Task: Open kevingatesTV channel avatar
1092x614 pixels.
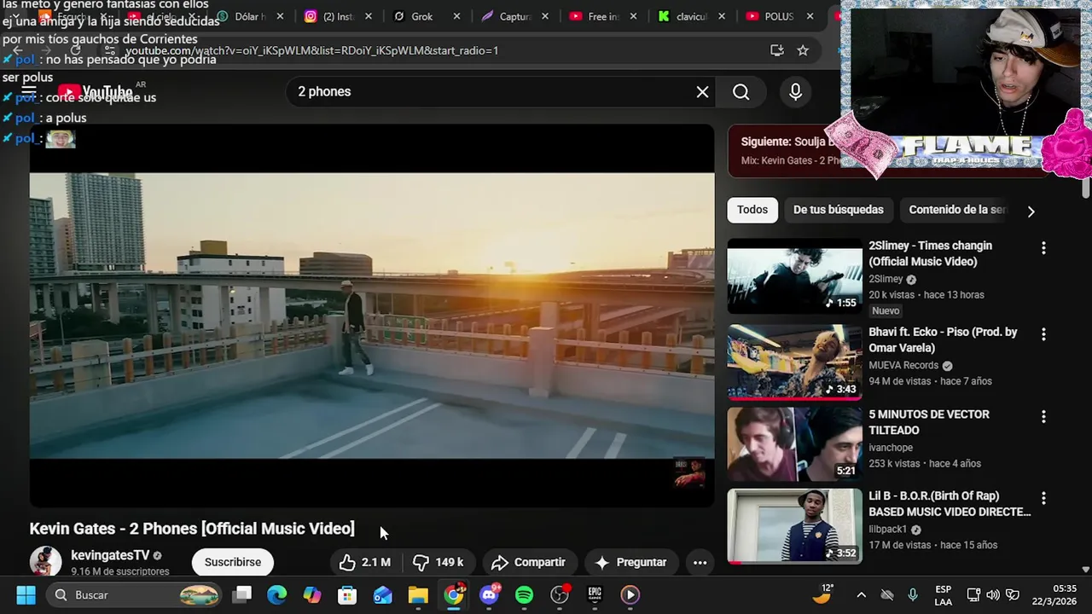Action: click(x=45, y=561)
